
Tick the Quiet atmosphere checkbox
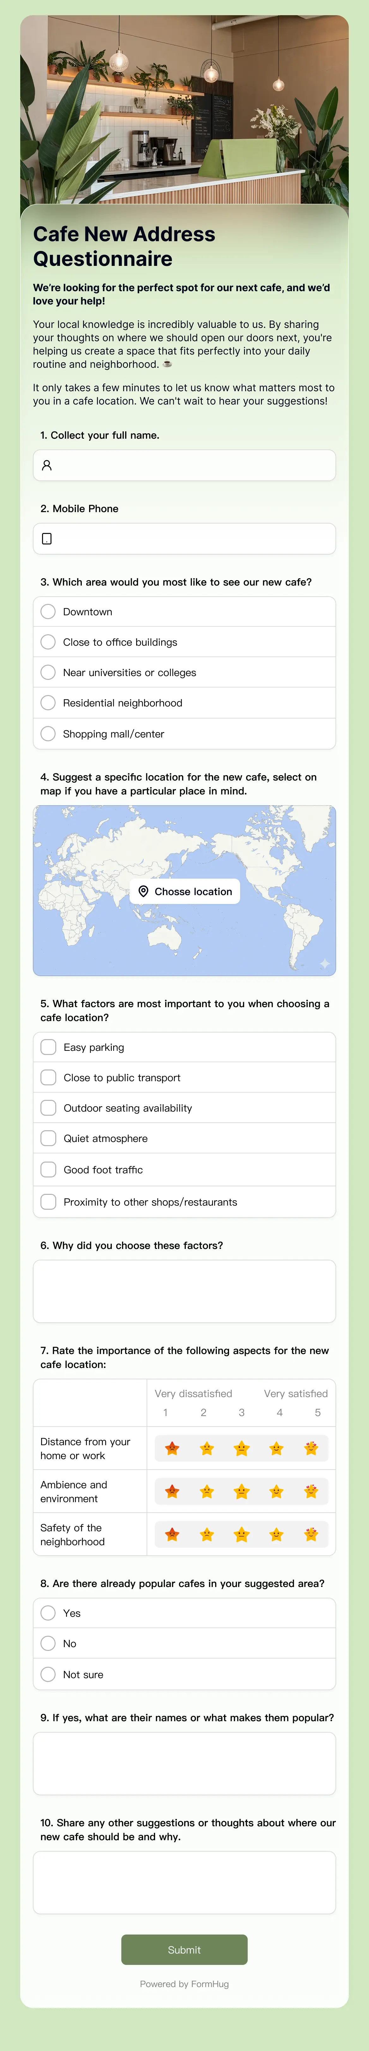[x=49, y=1138]
